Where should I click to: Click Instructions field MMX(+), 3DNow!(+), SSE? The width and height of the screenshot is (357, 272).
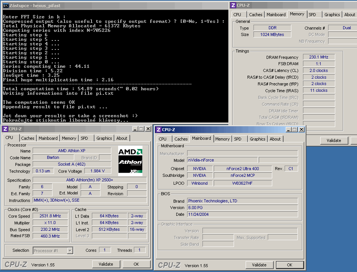click(x=90, y=200)
